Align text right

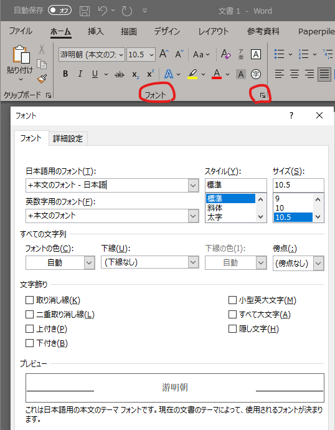(x=309, y=74)
